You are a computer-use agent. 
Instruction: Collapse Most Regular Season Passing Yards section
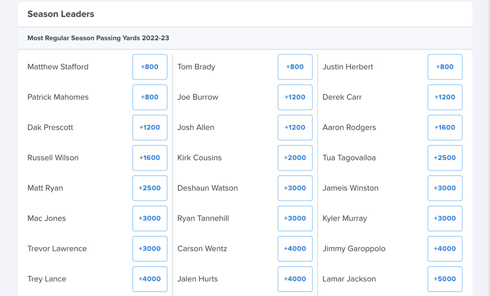(245, 38)
